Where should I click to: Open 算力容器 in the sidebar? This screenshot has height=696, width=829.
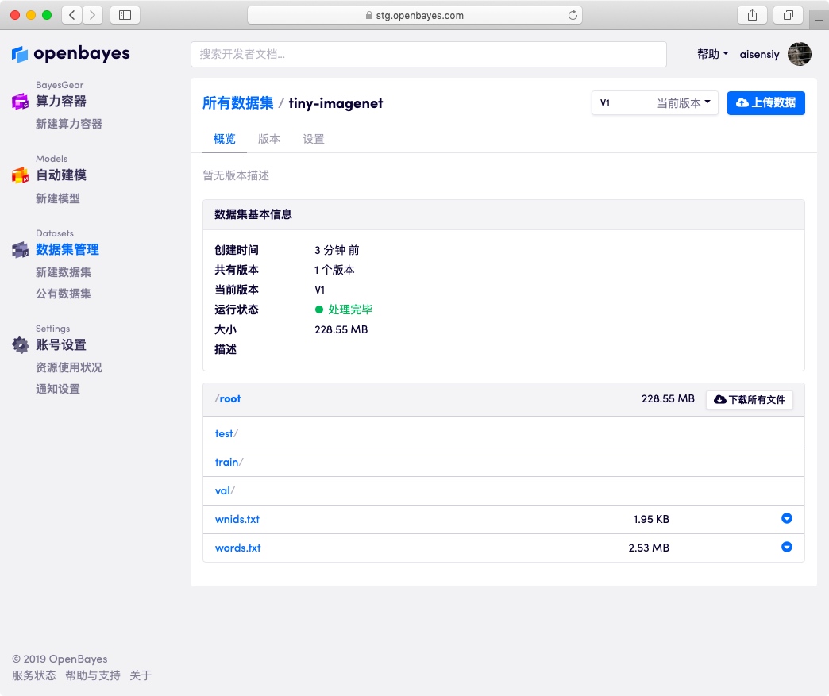(61, 101)
